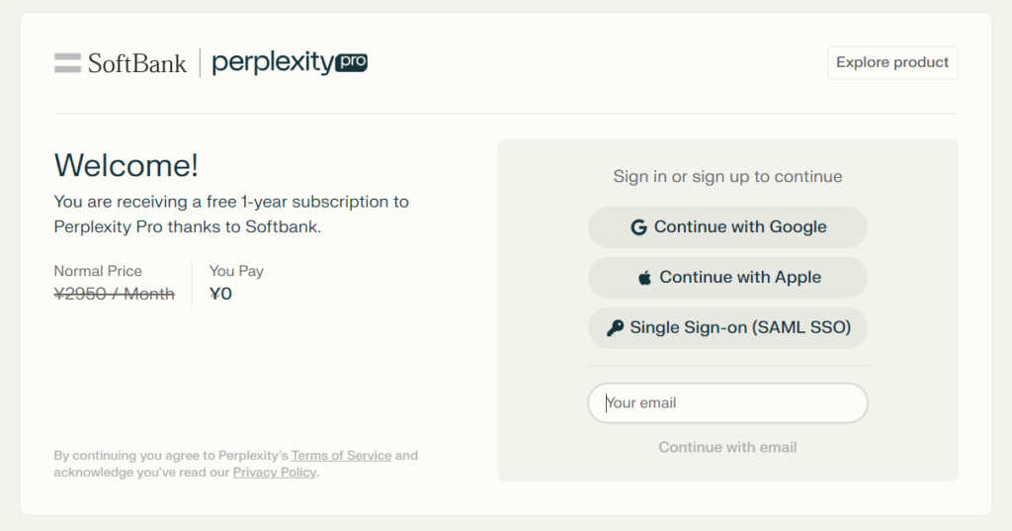Open the Terms of Service link
The width and height of the screenshot is (1012, 531).
click(x=341, y=456)
